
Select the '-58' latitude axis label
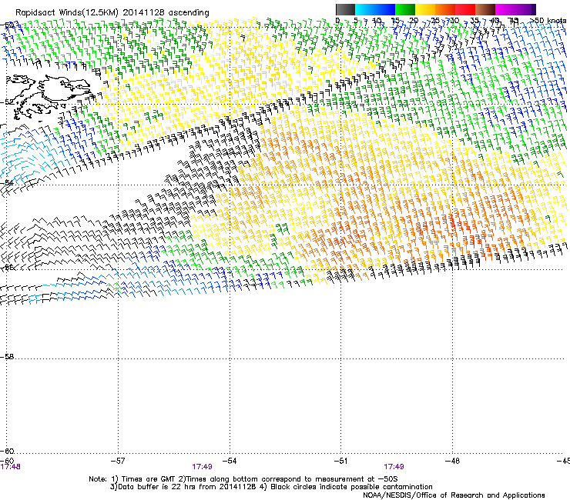(x=7, y=357)
